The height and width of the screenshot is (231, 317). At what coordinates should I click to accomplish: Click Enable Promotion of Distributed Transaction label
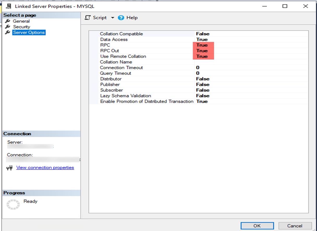(x=147, y=101)
